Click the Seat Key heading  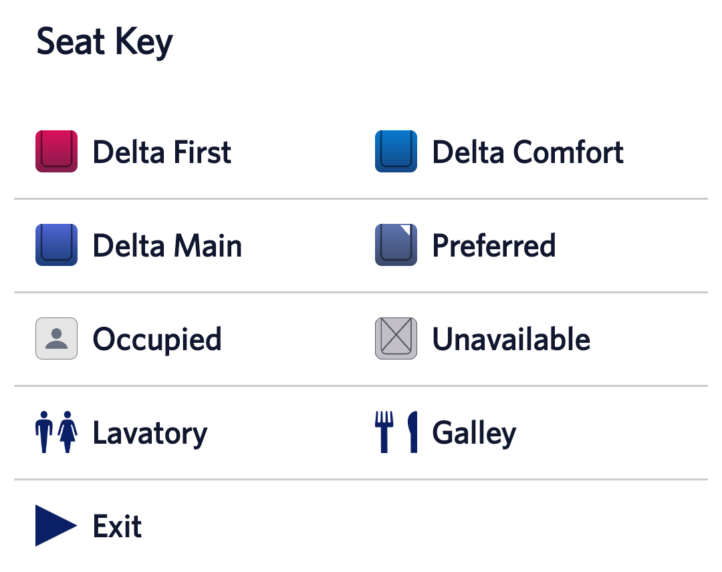(x=104, y=42)
